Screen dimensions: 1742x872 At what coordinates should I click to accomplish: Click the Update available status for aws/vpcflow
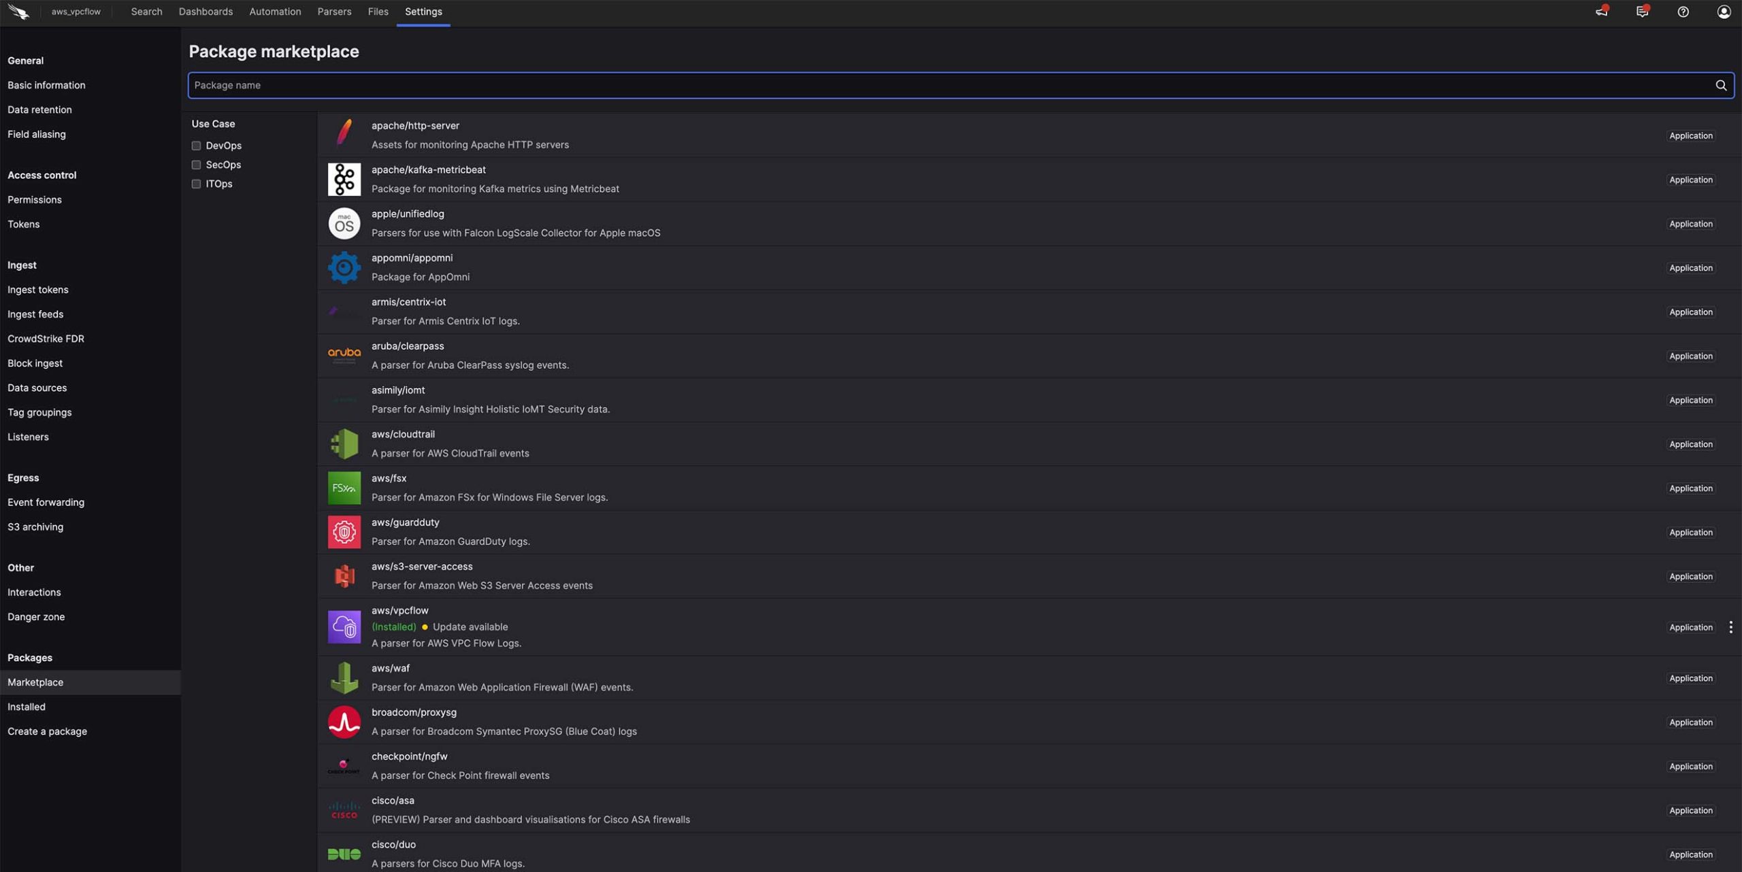click(x=470, y=627)
